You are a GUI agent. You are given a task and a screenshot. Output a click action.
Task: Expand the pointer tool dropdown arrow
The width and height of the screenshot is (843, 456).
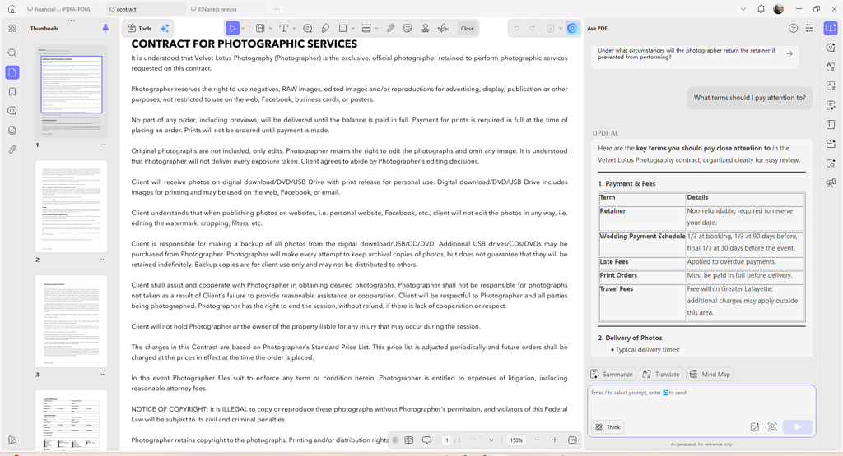[x=243, y=29]
